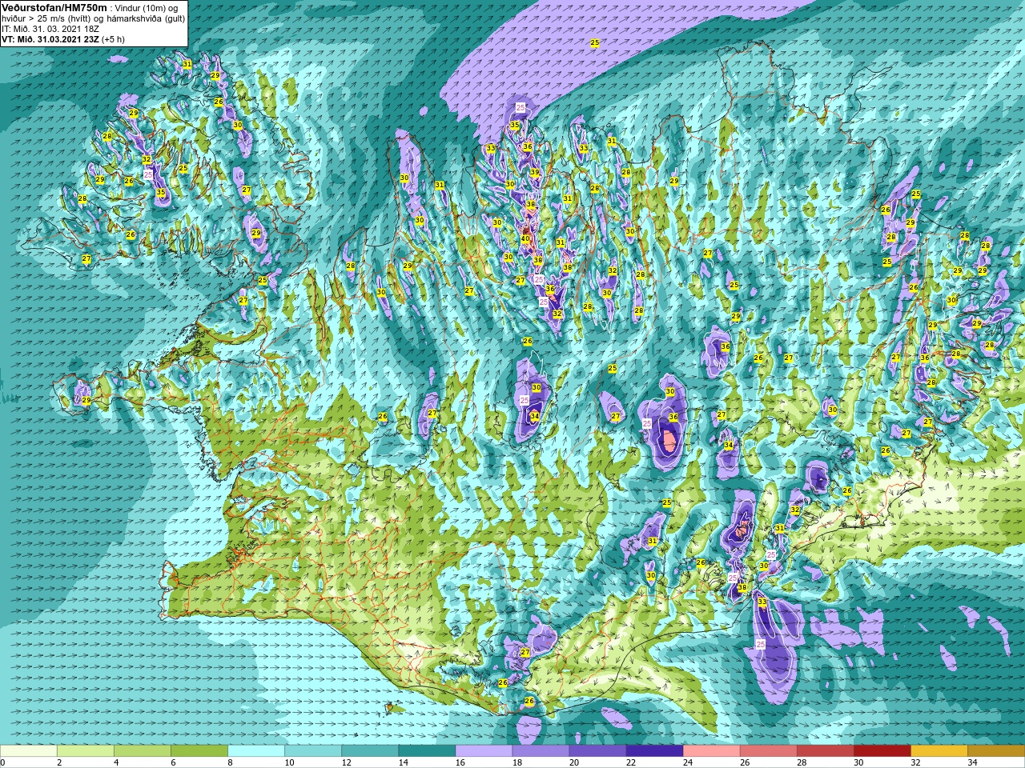Pick the 4–6 m/s green legend swatch
This screenshot has width=1025, height=768.
tap(143, 751)
